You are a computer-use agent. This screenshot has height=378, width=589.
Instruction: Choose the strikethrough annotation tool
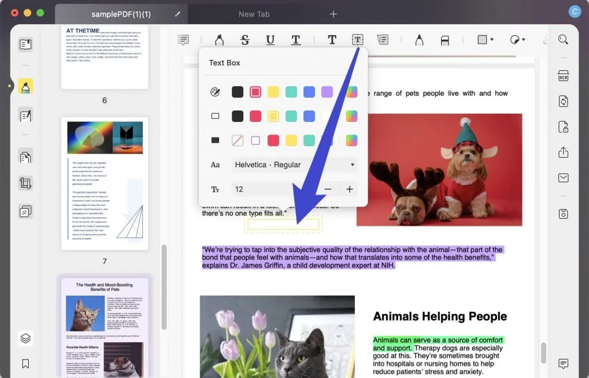[245, 40]
